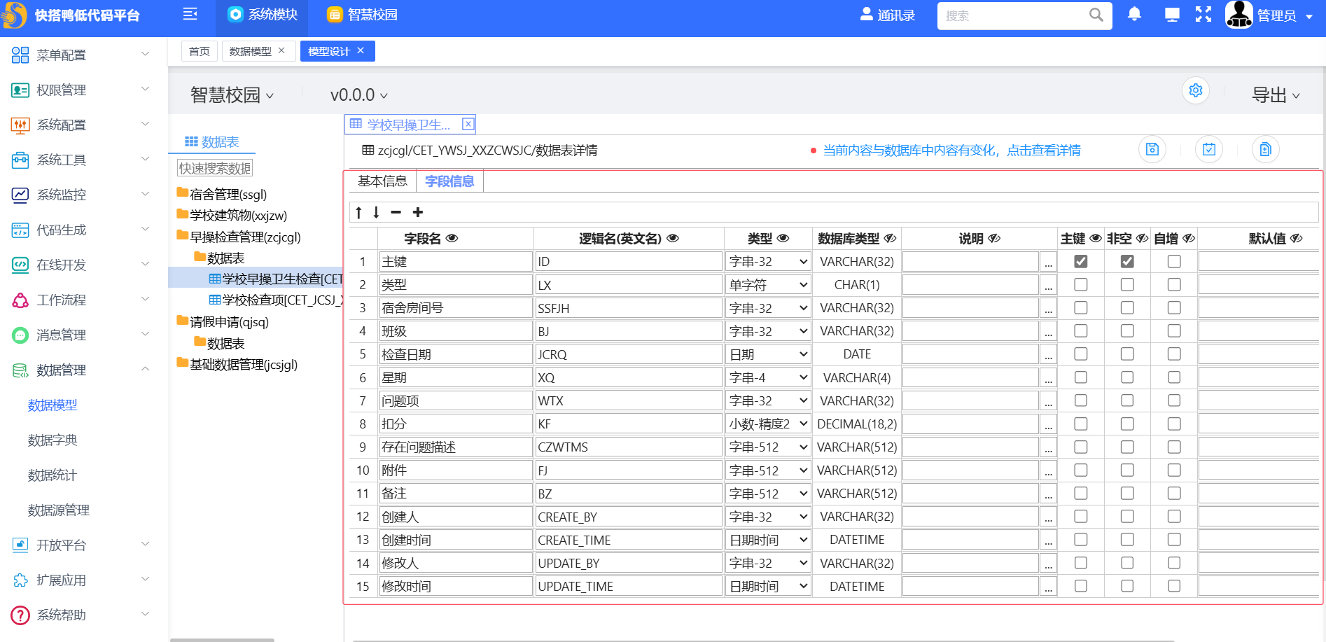Collapse the 数据管理 sidebar menu
The height and width of the screenshot is (642, 1326).
click(83, 370)
